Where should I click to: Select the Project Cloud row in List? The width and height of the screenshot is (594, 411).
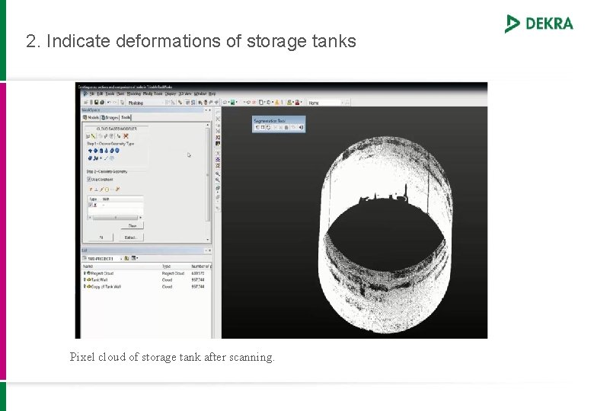click(x=147, y=273)
